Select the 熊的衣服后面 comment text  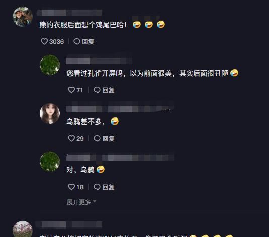83,25
